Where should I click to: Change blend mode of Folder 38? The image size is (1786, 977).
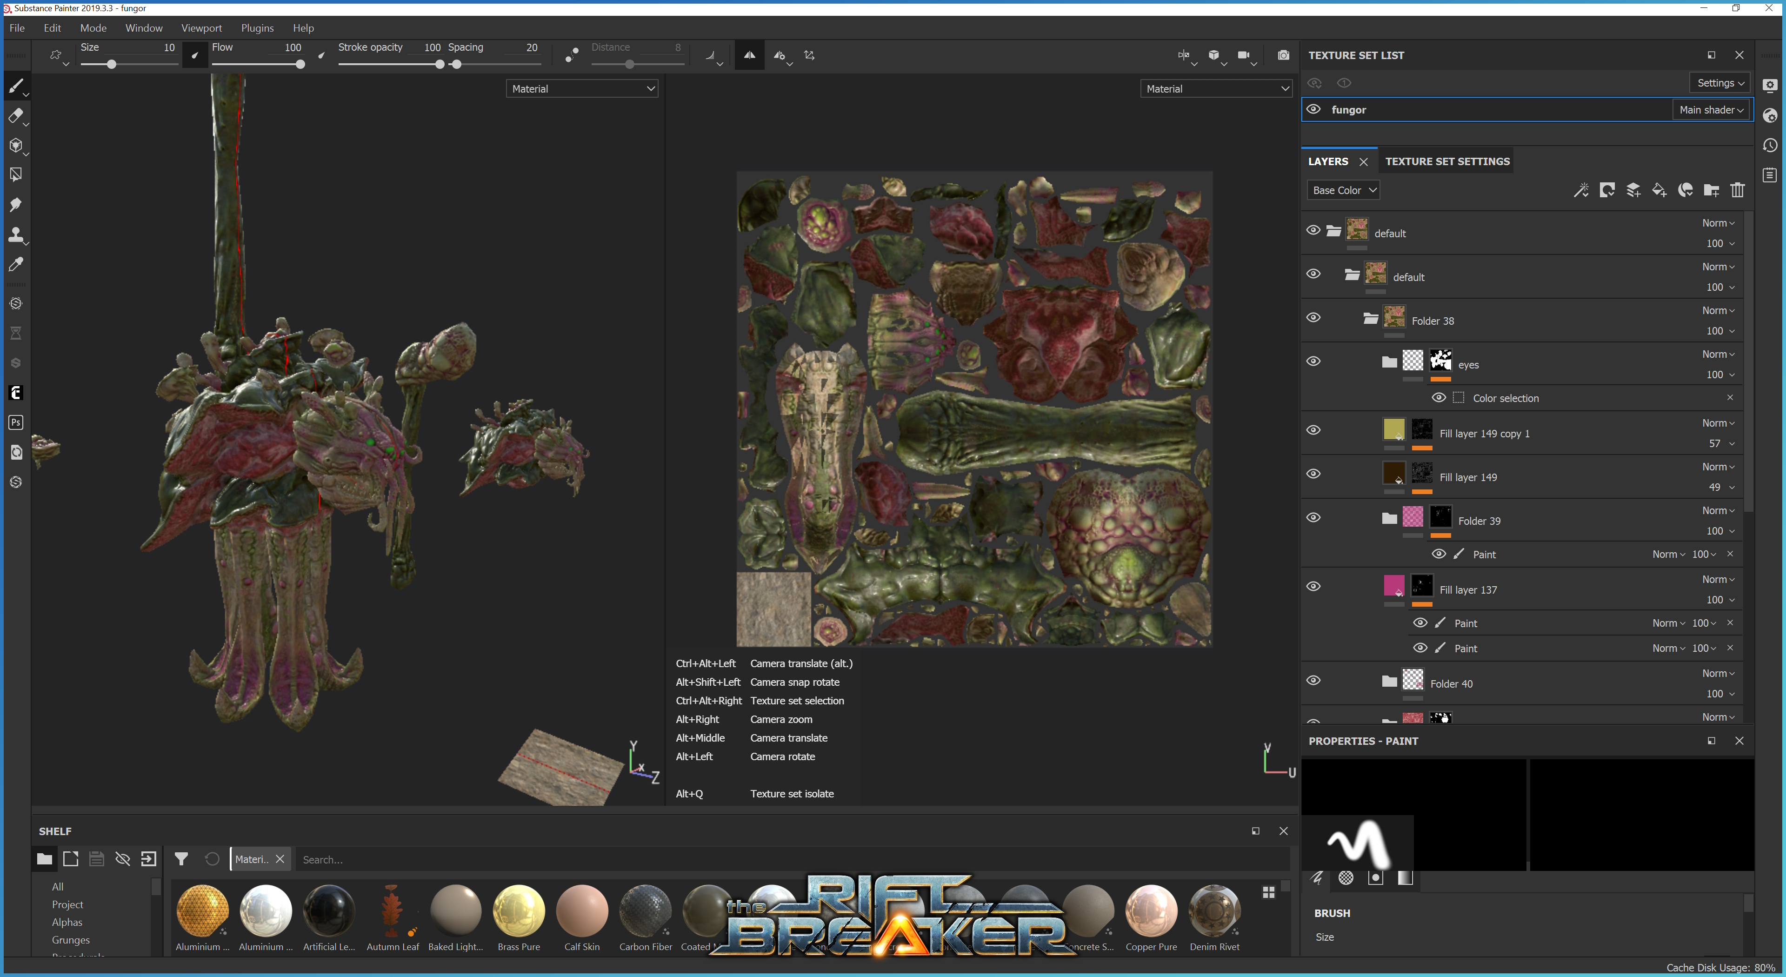pos(1717,311)
